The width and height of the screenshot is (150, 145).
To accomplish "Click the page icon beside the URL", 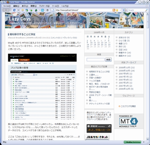I will 53,10.
